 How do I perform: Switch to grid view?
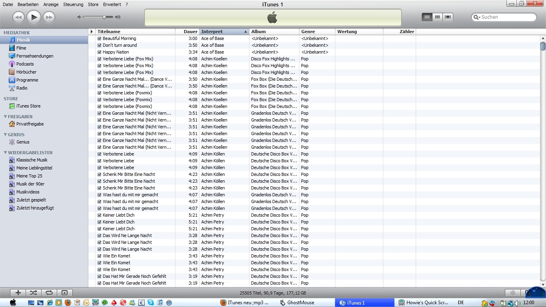coord(438,17)
